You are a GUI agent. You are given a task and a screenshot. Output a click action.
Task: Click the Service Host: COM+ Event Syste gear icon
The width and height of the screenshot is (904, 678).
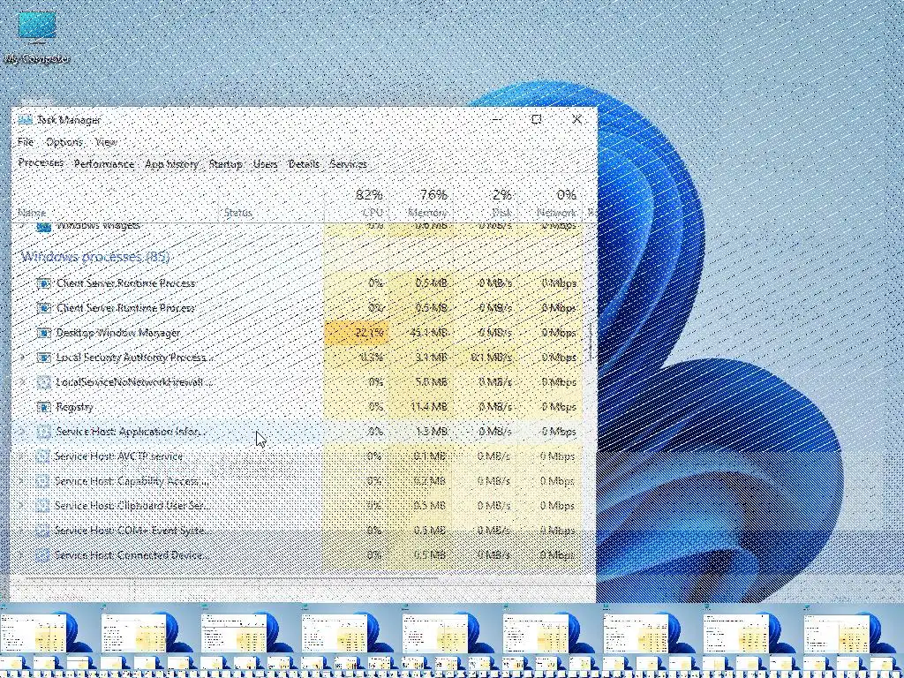point(42,531)
